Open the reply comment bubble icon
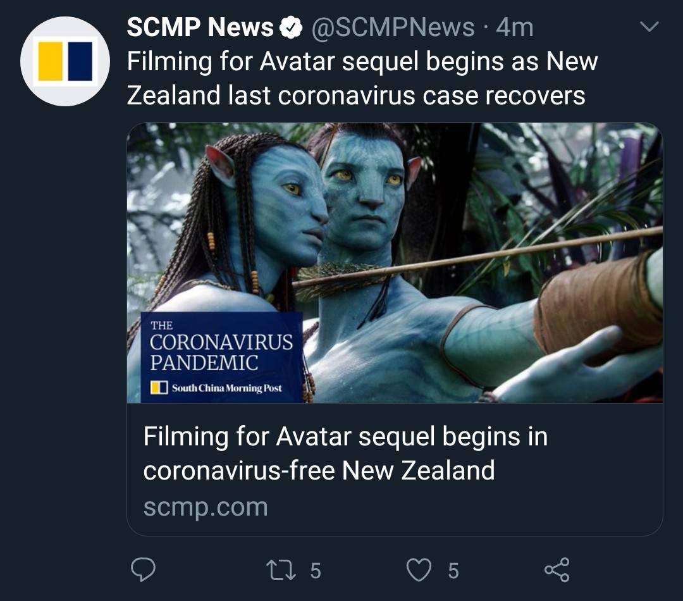The height and width of the screenshot is (601, 683). click(x=143, y=569)
